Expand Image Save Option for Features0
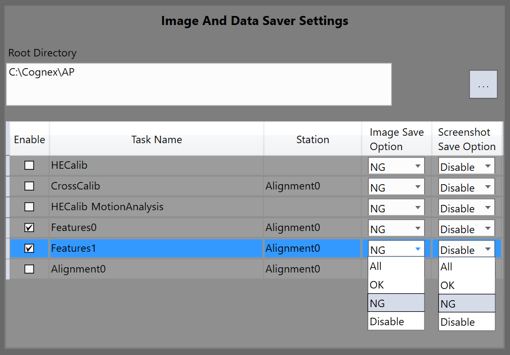 click(396, 228)
